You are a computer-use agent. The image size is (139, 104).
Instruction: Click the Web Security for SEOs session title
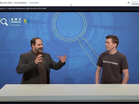pyautogui.click(x=23, y=8)
